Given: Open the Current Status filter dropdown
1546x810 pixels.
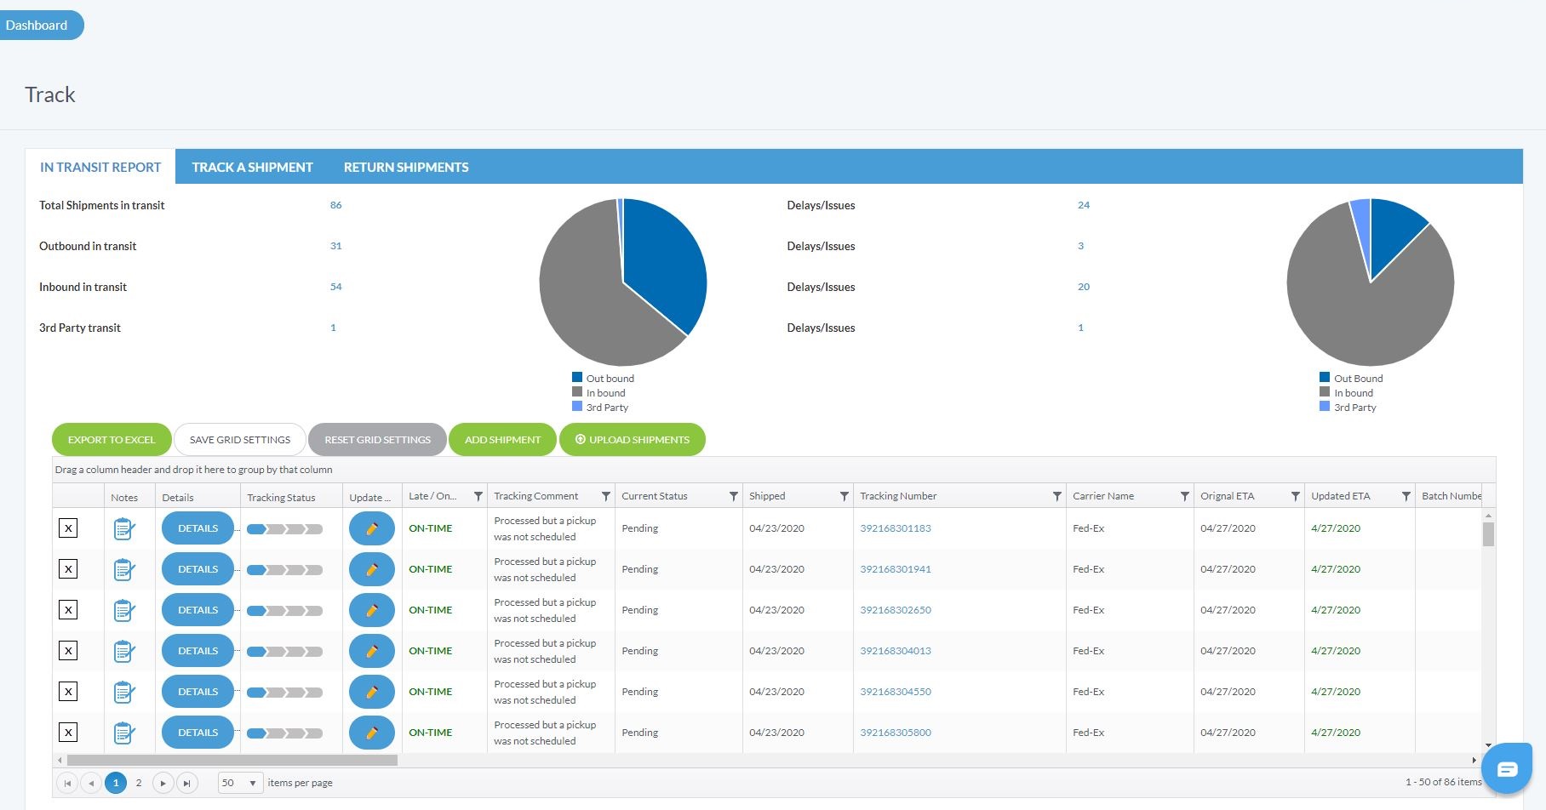Looking at the screenshot, I should click(733, 496).
